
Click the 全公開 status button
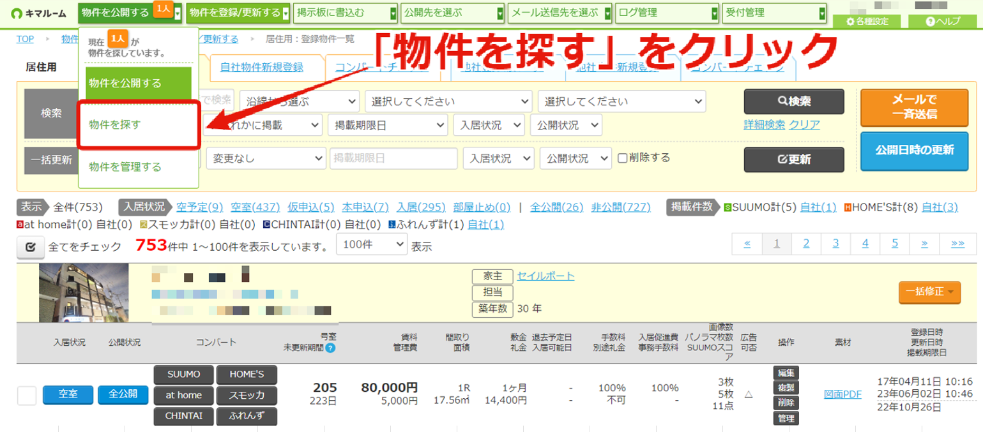point(123,395)
